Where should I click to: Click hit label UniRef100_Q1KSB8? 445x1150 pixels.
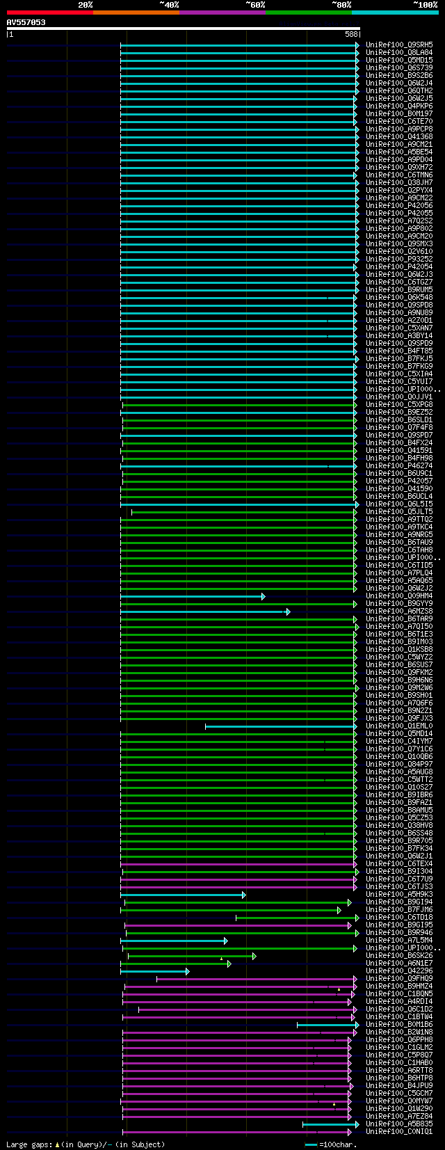(399, 649)
